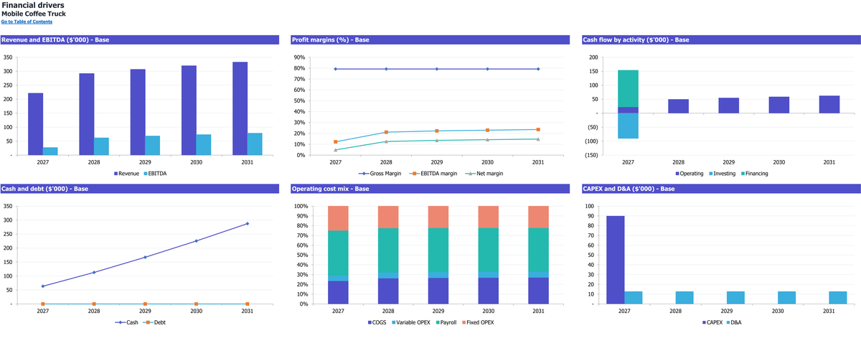Select 2028 Variable OPEX segment in cost mix
The width and height of the screenshot is (861, 361).
pyautogui.click(x=388, y=276)
